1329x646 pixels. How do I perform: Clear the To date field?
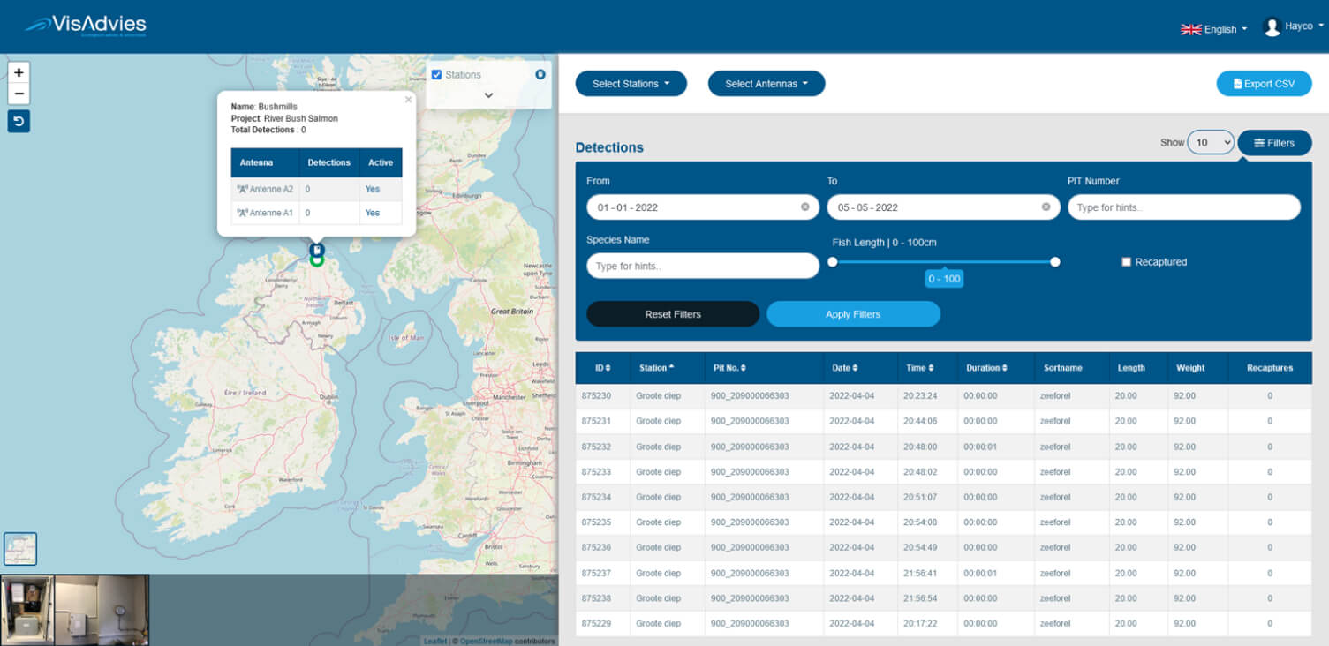pos(1046,207)
